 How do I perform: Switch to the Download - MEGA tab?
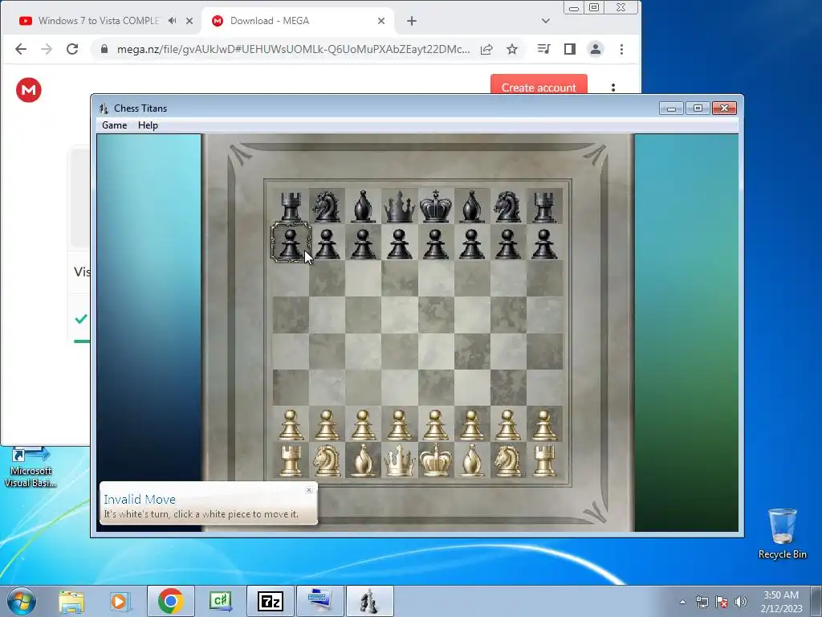(270, 21)
